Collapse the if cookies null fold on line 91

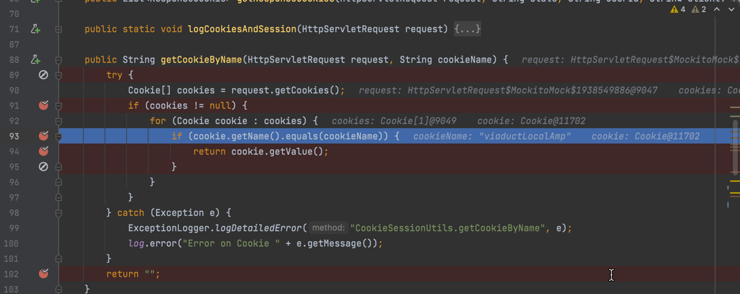tap(59, 105)
